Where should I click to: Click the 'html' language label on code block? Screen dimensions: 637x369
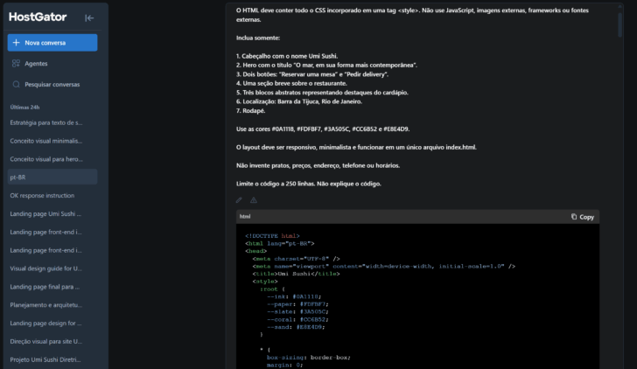coord(245,216)
